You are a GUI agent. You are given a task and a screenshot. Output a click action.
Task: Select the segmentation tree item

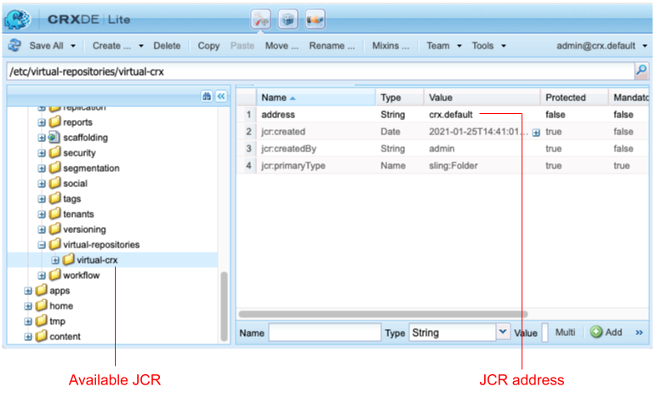(91, 168)
